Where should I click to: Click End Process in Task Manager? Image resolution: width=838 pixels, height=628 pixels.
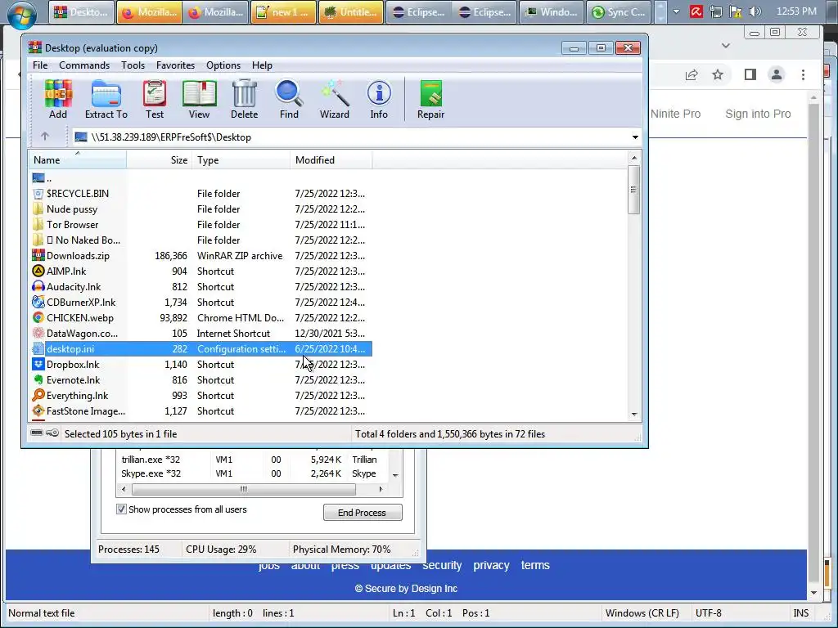363,512
